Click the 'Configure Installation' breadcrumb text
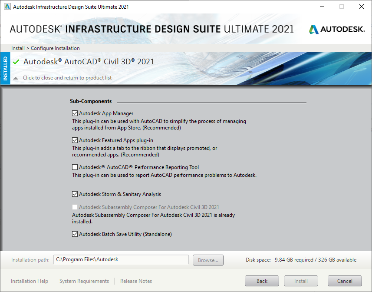Viewport: 372px width, 292px height. (55, 48)
